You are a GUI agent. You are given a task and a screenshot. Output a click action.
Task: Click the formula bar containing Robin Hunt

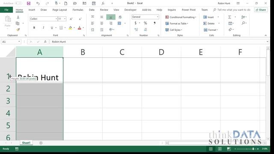coord(159,42)
